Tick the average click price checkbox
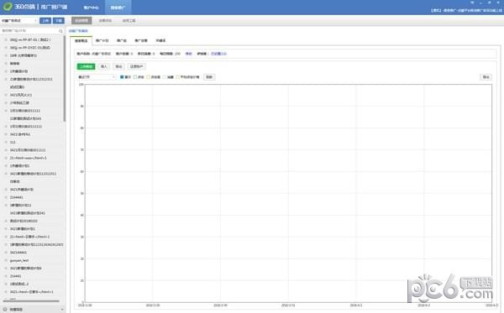The width and height of the screenshot is (504, 313). [178, 77]
